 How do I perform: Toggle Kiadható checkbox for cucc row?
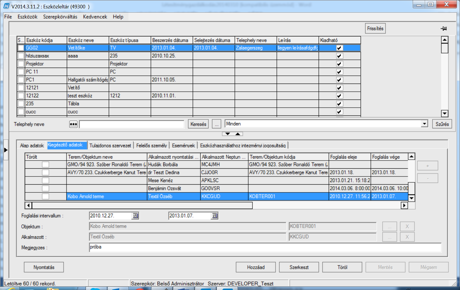(x=339, y=112)
